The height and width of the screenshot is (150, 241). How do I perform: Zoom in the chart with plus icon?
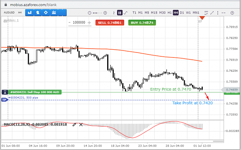pyautogui.click(x=105, y=13)
